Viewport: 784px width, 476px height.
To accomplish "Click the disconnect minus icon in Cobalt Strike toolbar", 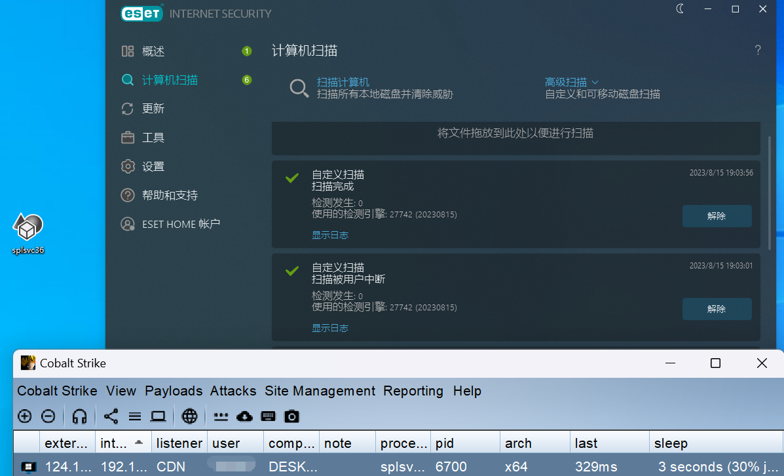I will click(x=48, y=416).
